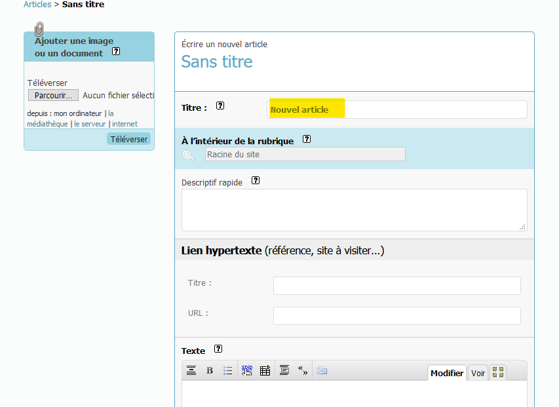Insert a bulleted list in Texte

point(227,371)
